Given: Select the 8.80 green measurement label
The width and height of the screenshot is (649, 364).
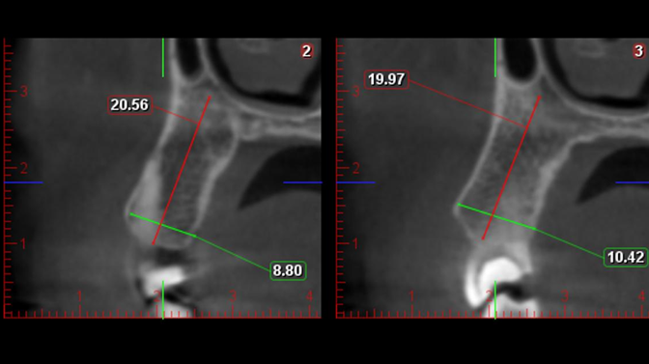Looking at the screenshot, I should [288, 270].
